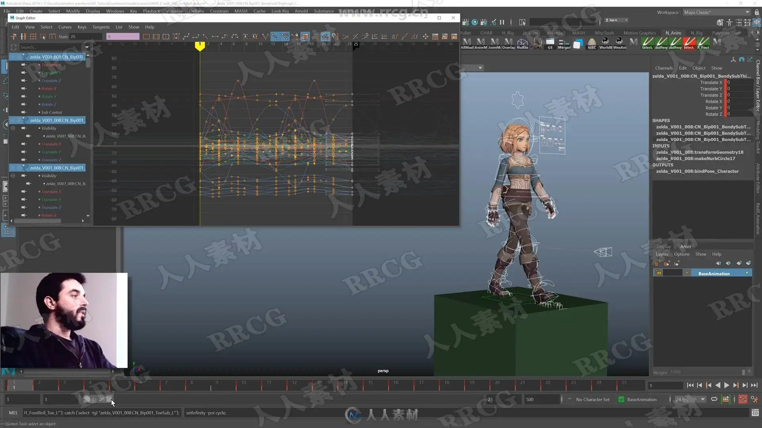Open the GE shelf button

click(x=550, y=43)
